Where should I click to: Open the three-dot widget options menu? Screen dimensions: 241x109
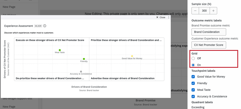169,17
